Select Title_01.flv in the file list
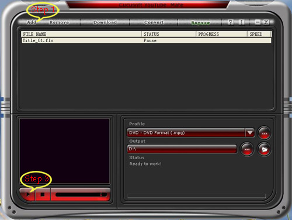This screenshot has height=220, width=292. [x=146, y=40]
